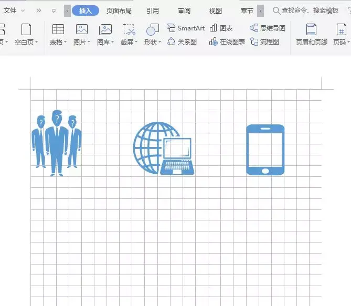
Task: Expand the 图片 dropdown arrow
Action: tap(89, 42)
